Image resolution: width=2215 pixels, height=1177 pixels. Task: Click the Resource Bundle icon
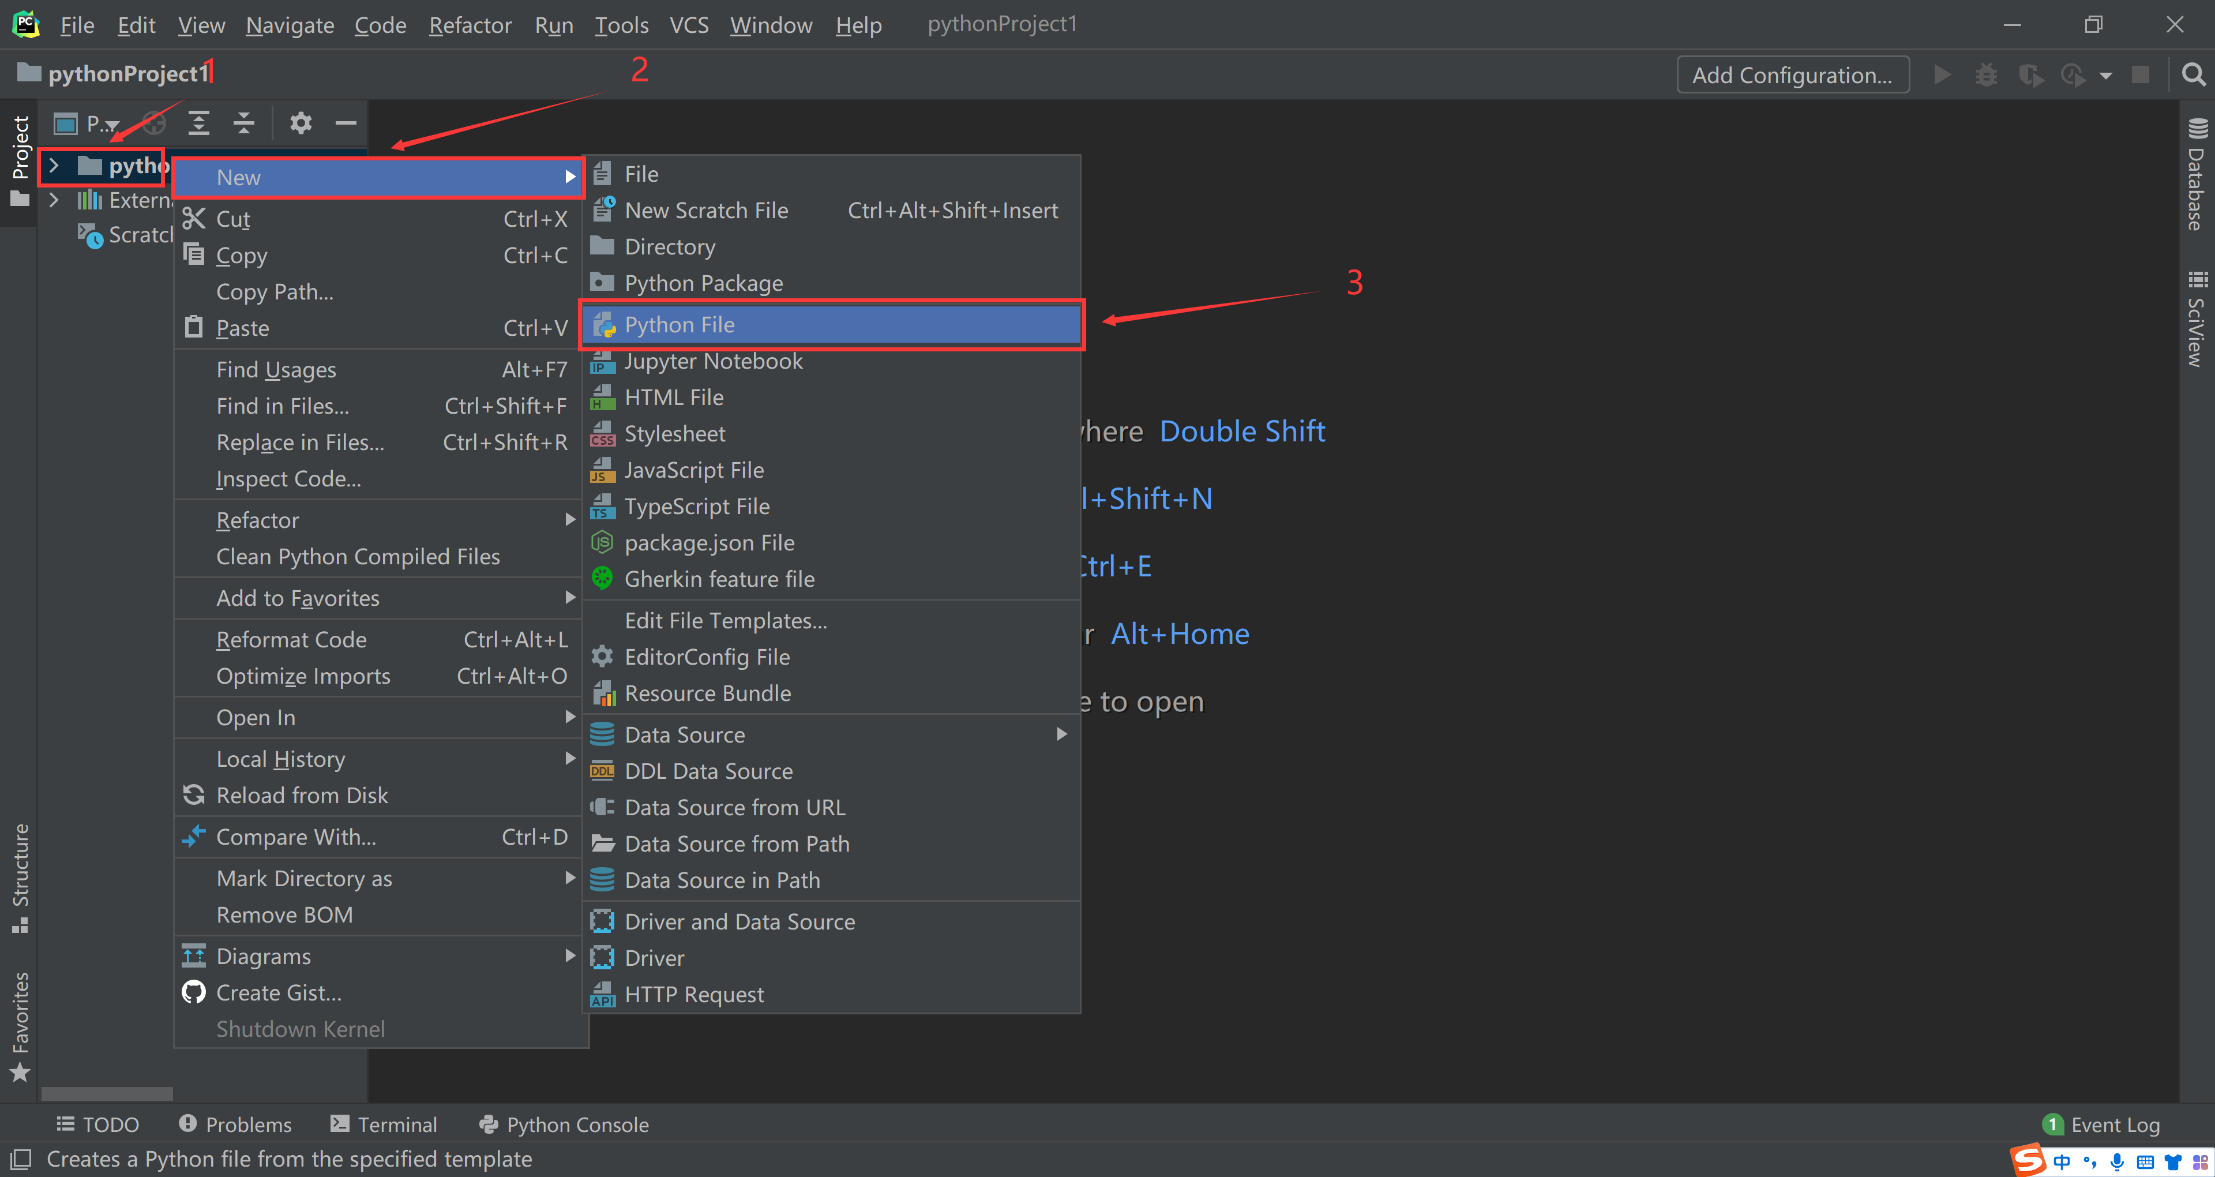(603, 694)
